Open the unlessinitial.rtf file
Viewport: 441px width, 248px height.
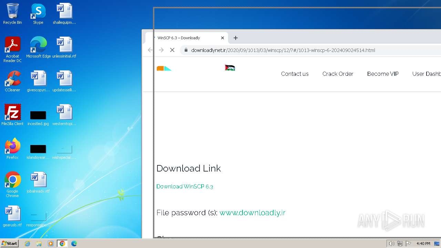tap(64, 48)
